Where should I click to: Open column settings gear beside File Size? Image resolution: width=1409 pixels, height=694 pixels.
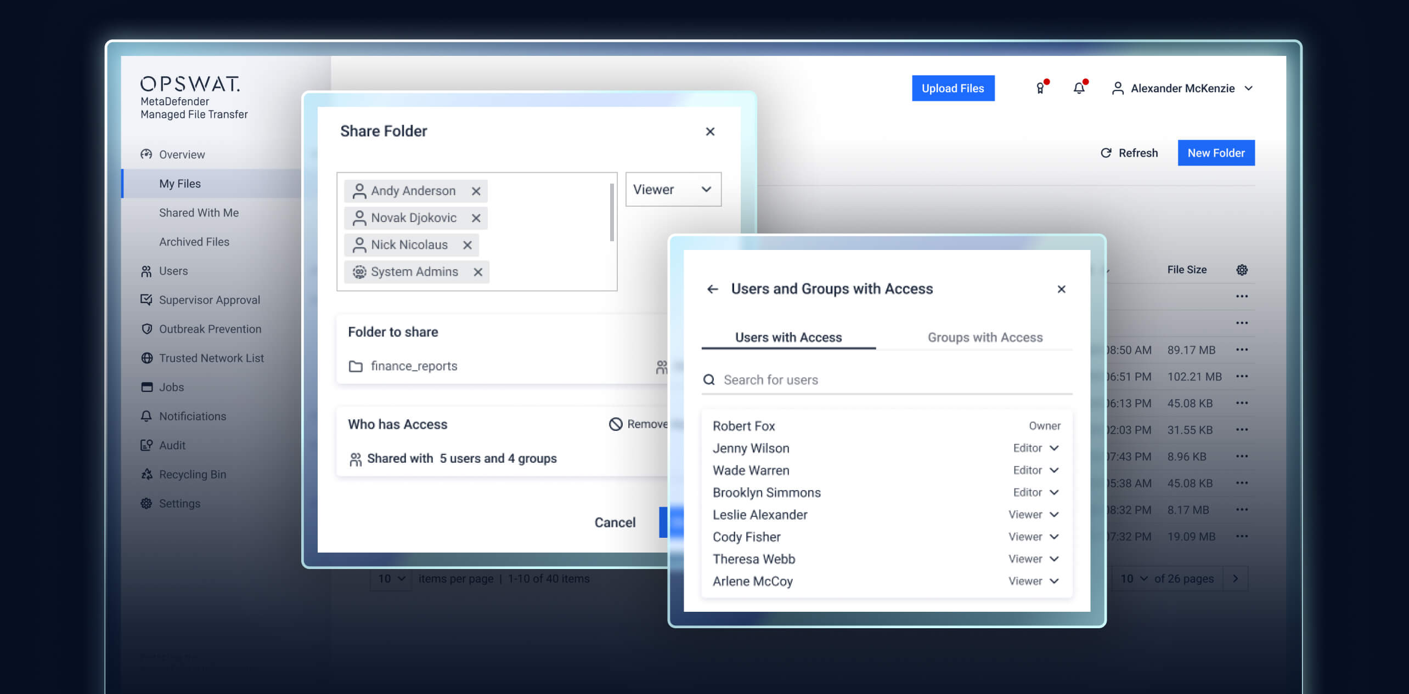1242,269
